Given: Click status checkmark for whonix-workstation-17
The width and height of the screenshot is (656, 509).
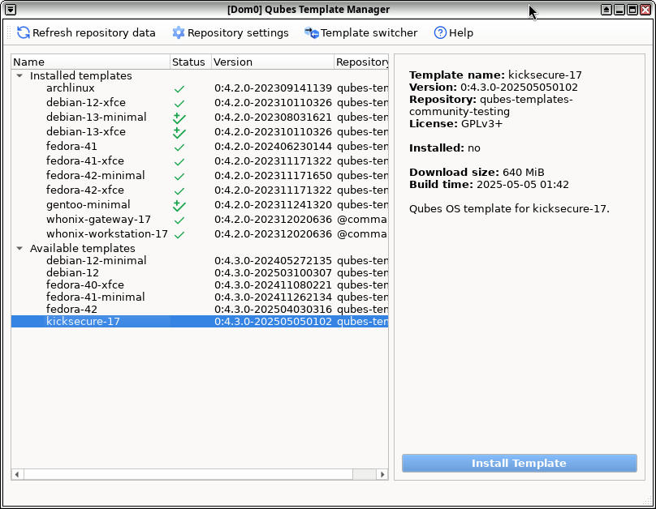Looking at the screenshot, I should (x=179, y=235).
